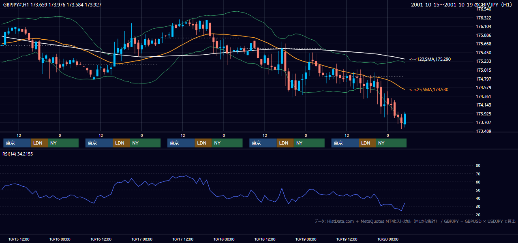Viewport: 518px width, 243px height.
Task: Click the 10/16 00:00 time label
Action: tap(60, 239)
